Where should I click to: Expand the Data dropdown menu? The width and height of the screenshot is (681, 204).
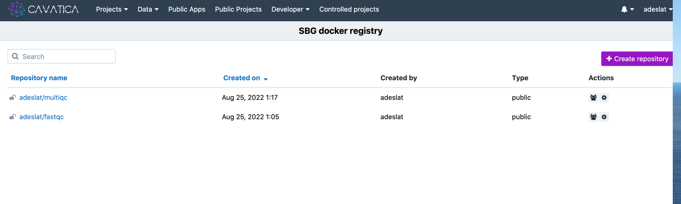(x=148, y=9)
